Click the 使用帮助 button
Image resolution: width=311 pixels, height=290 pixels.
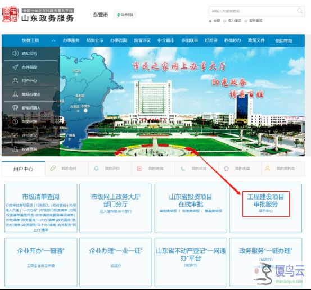tap(283, 41)
